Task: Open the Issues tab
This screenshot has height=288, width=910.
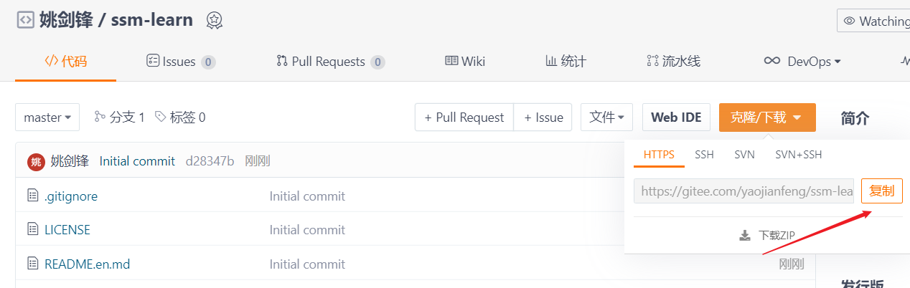Action: tap(181, 62)
